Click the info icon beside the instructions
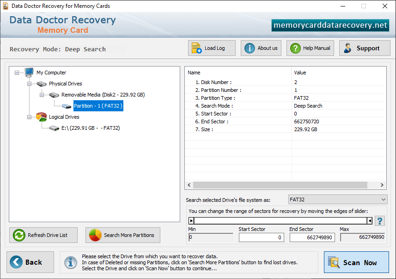Viewport: 396px width, 279px height. click(x=70, y=262)
